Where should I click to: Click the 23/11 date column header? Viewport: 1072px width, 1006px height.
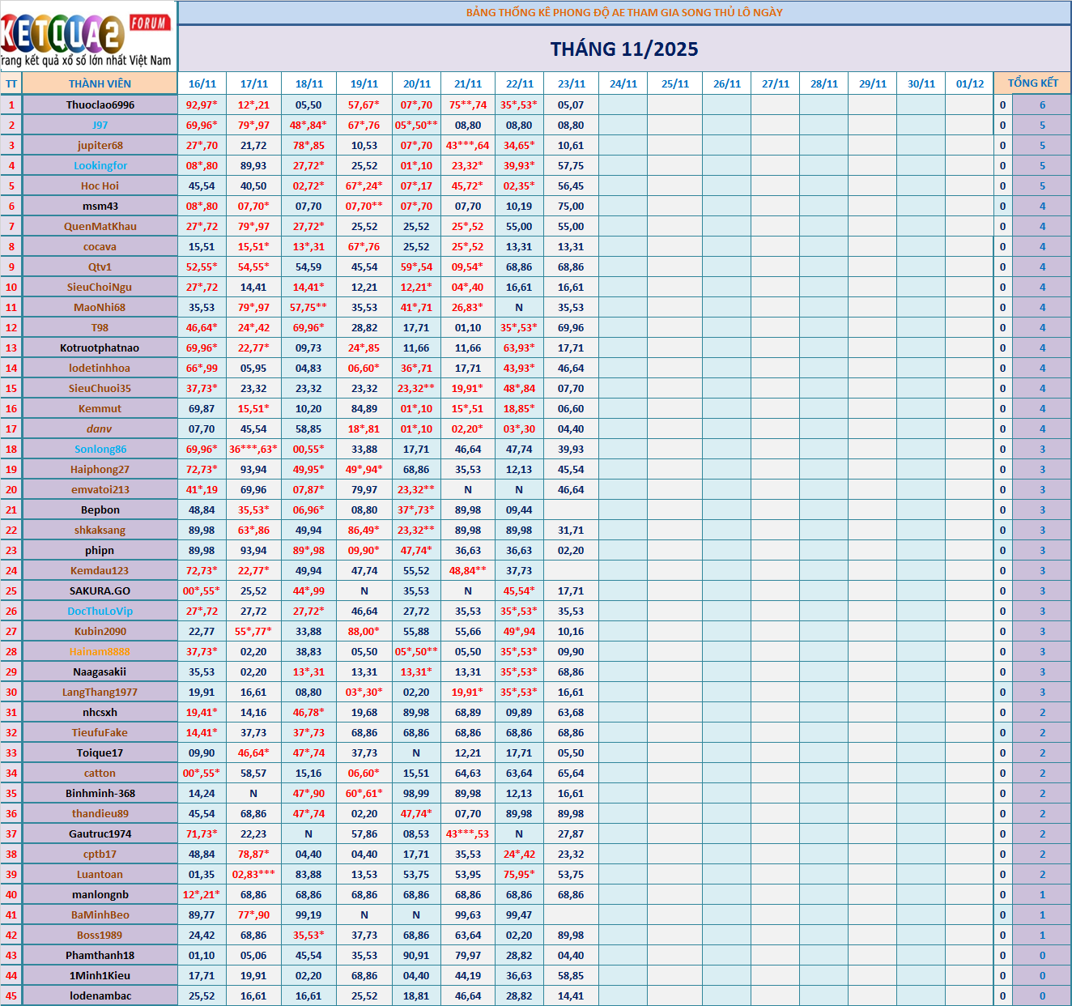[x=571, y=83]
